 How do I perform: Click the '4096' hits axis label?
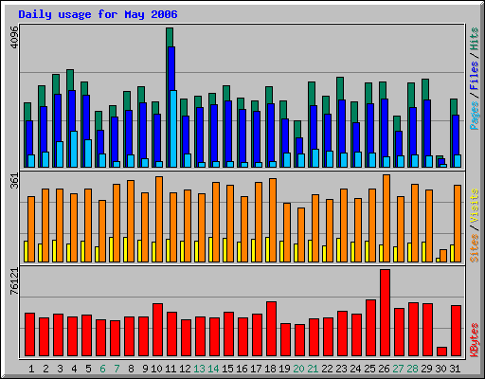point(14,37)
